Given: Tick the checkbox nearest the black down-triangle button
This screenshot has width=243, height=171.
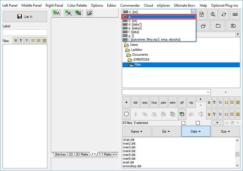Looking at the screenshot, I should pyautogui.click(x=198, y=123).
